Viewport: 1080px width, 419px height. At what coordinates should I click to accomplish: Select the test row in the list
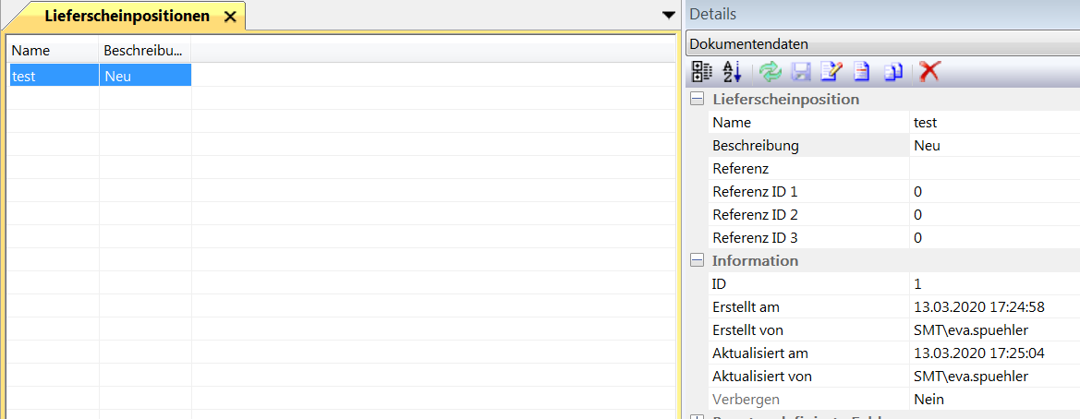pyautogui.click(x=53, y=76)
